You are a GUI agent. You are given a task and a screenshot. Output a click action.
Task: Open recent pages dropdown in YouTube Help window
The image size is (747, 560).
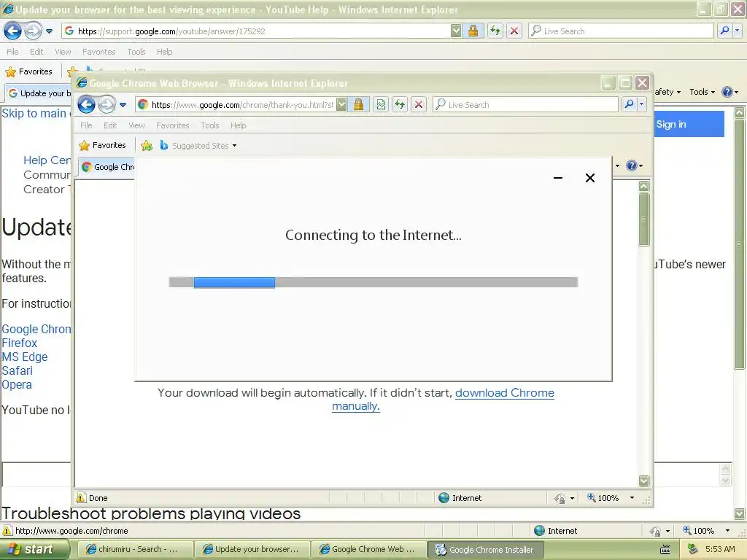[49, 31]
